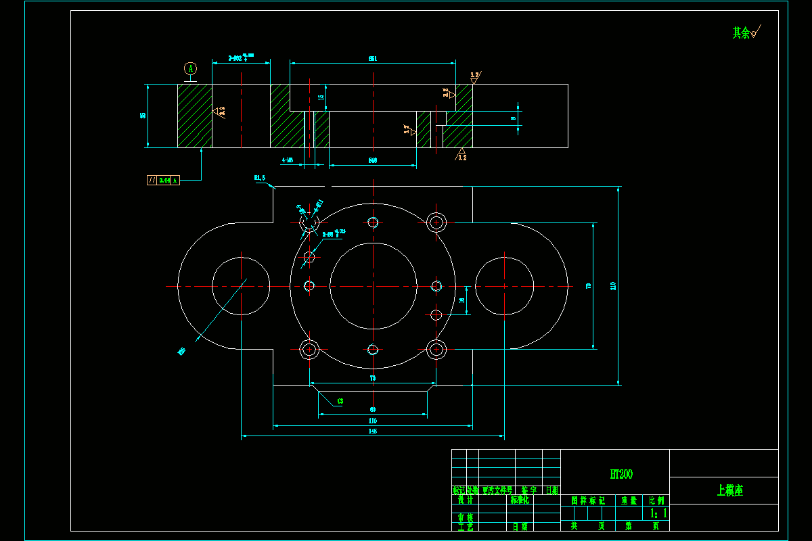Click the datum A circle marker
Screen dimensions: 812x541
pos(191,68)
